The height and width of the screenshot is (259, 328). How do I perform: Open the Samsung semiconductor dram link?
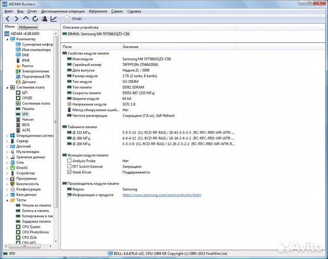162,195
